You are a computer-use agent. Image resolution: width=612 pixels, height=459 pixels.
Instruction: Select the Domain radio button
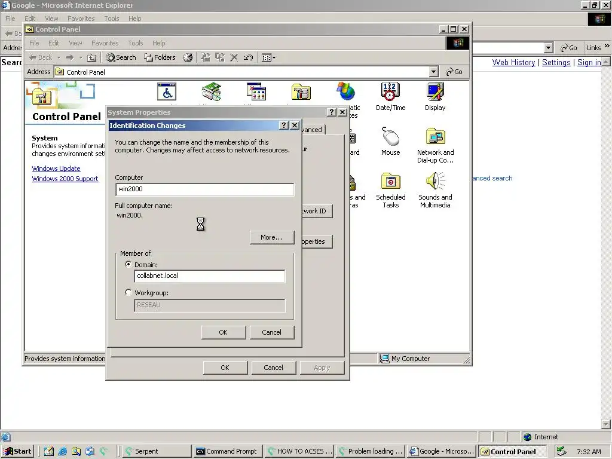click(128, 264)
